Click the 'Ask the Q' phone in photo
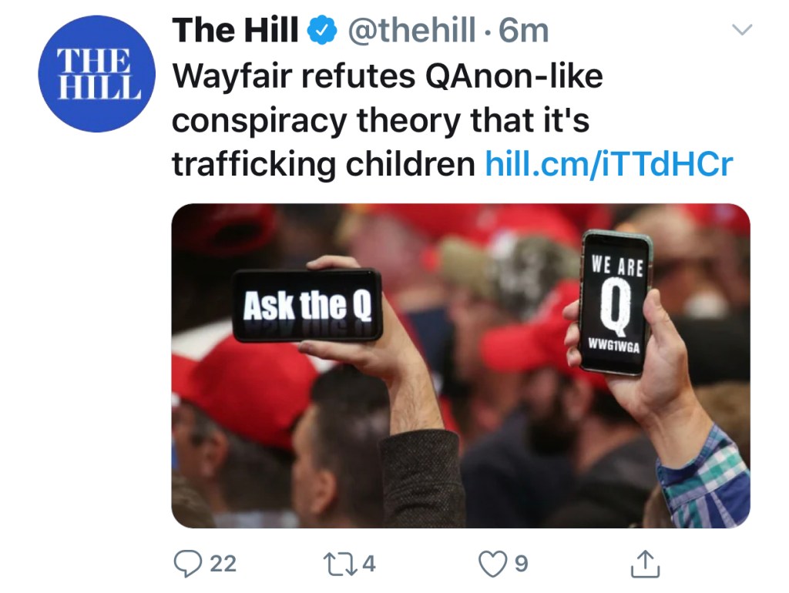 (x=307, y=305)
